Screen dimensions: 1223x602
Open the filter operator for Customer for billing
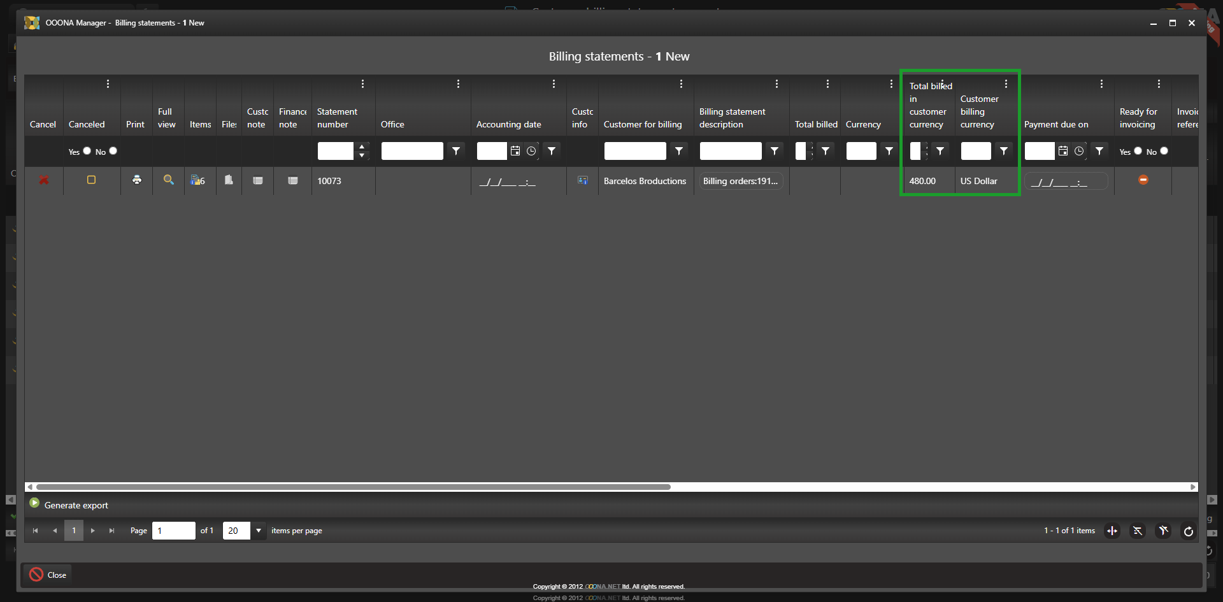click(x=679, y=151)
